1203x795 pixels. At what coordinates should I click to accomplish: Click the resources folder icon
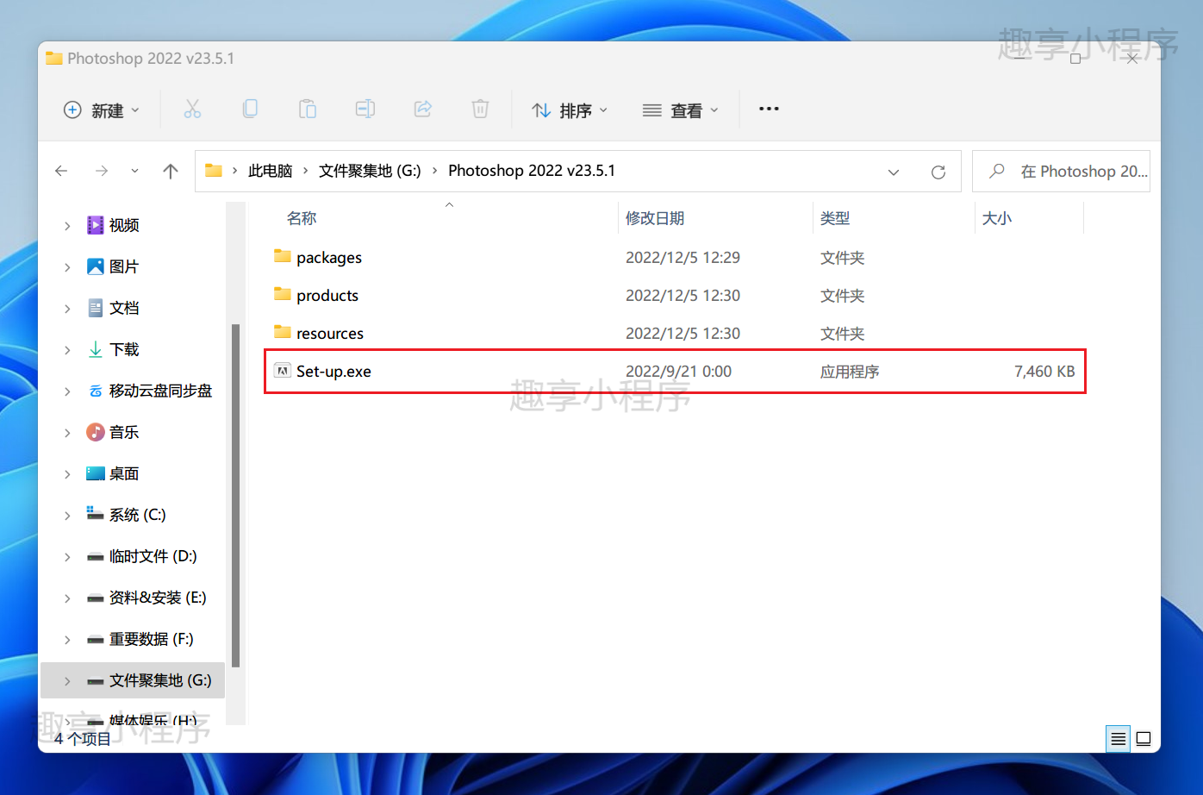(x=282, y=332)
